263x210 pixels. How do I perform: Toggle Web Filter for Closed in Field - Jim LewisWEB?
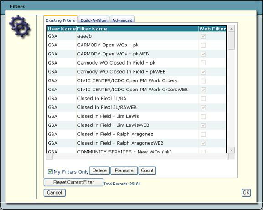click(203, 125)
